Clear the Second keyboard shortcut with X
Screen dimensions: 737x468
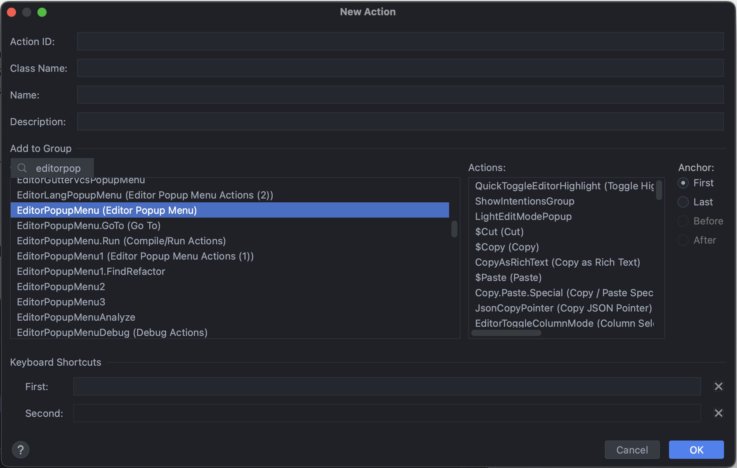718,413
